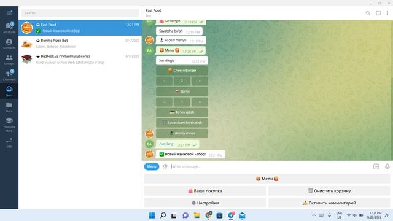Open the All chats folder
The width and height of the screenshot is (393, 221).
(9, 28)
